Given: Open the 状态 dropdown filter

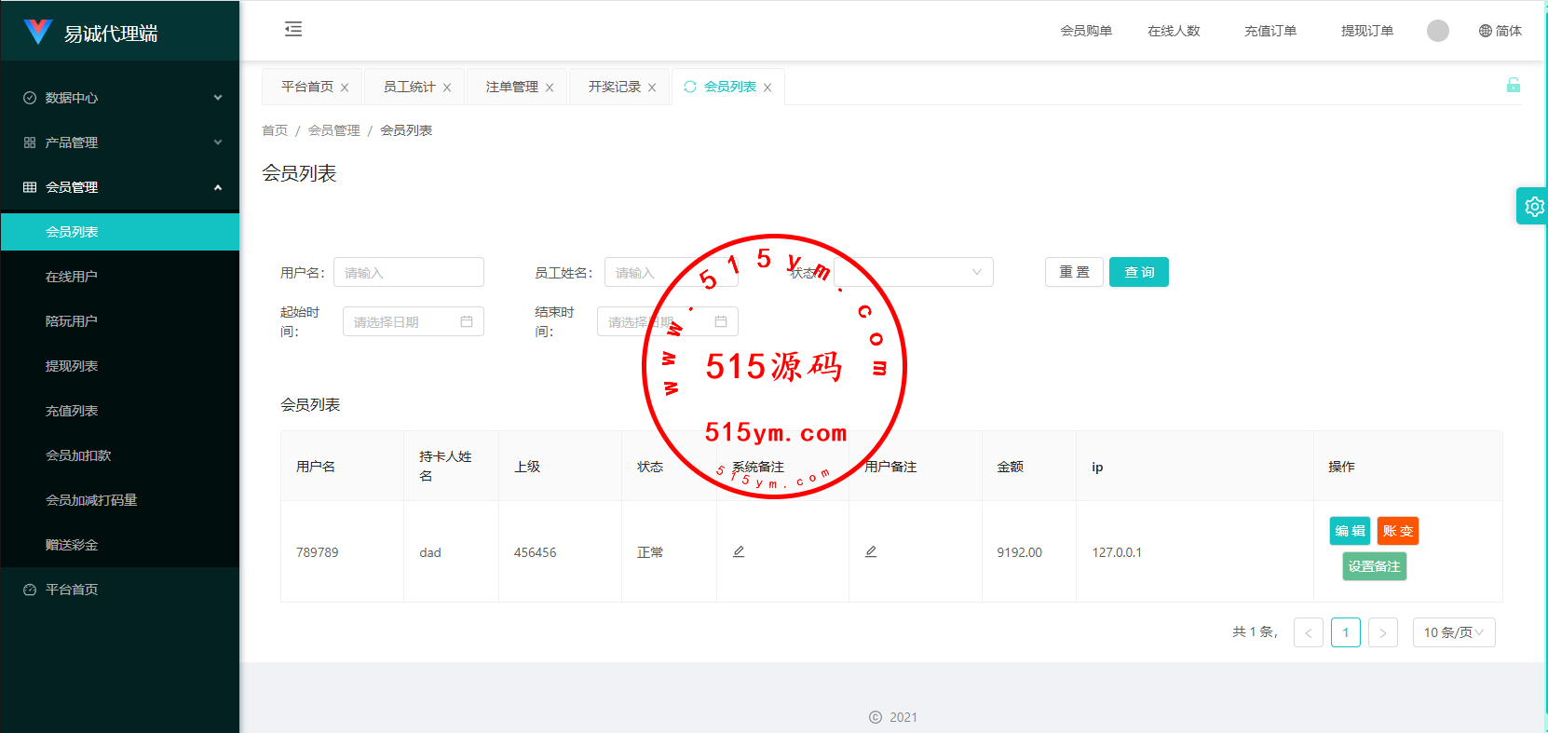Looking at the screenshot, I should pos(913,272).
